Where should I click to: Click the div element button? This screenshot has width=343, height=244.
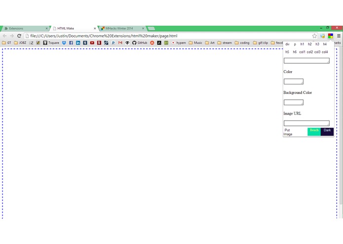coord(287,44)
